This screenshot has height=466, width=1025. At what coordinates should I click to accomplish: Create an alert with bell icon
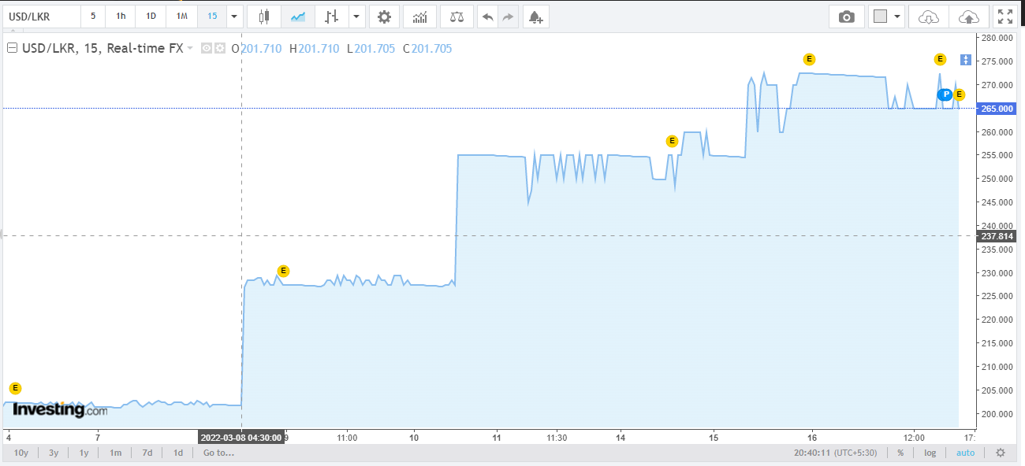536,17
